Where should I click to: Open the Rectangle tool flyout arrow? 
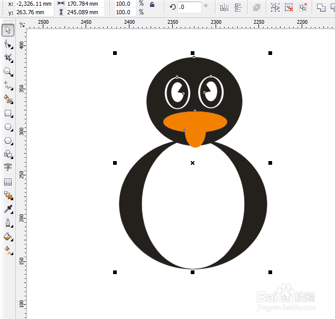point(12,117)
